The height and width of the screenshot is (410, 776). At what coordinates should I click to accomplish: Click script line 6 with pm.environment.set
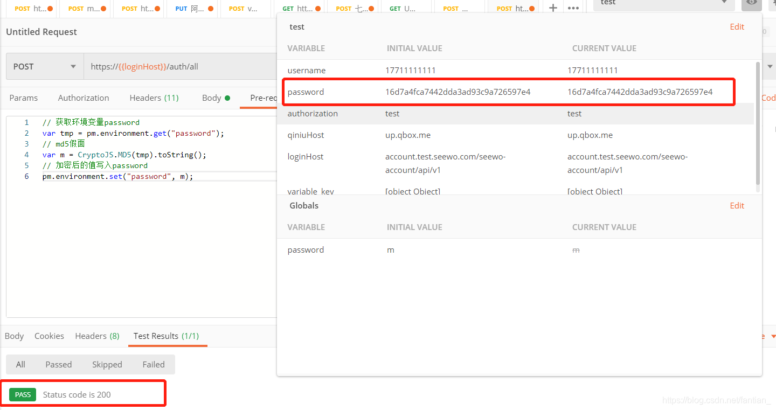click(117, 176)
